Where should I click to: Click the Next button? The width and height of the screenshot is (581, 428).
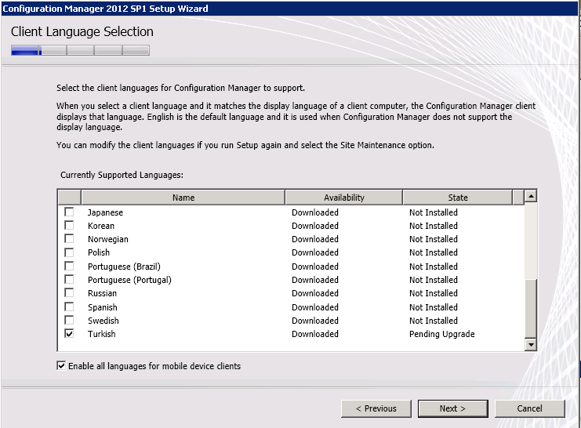click(x=452, y=408)
